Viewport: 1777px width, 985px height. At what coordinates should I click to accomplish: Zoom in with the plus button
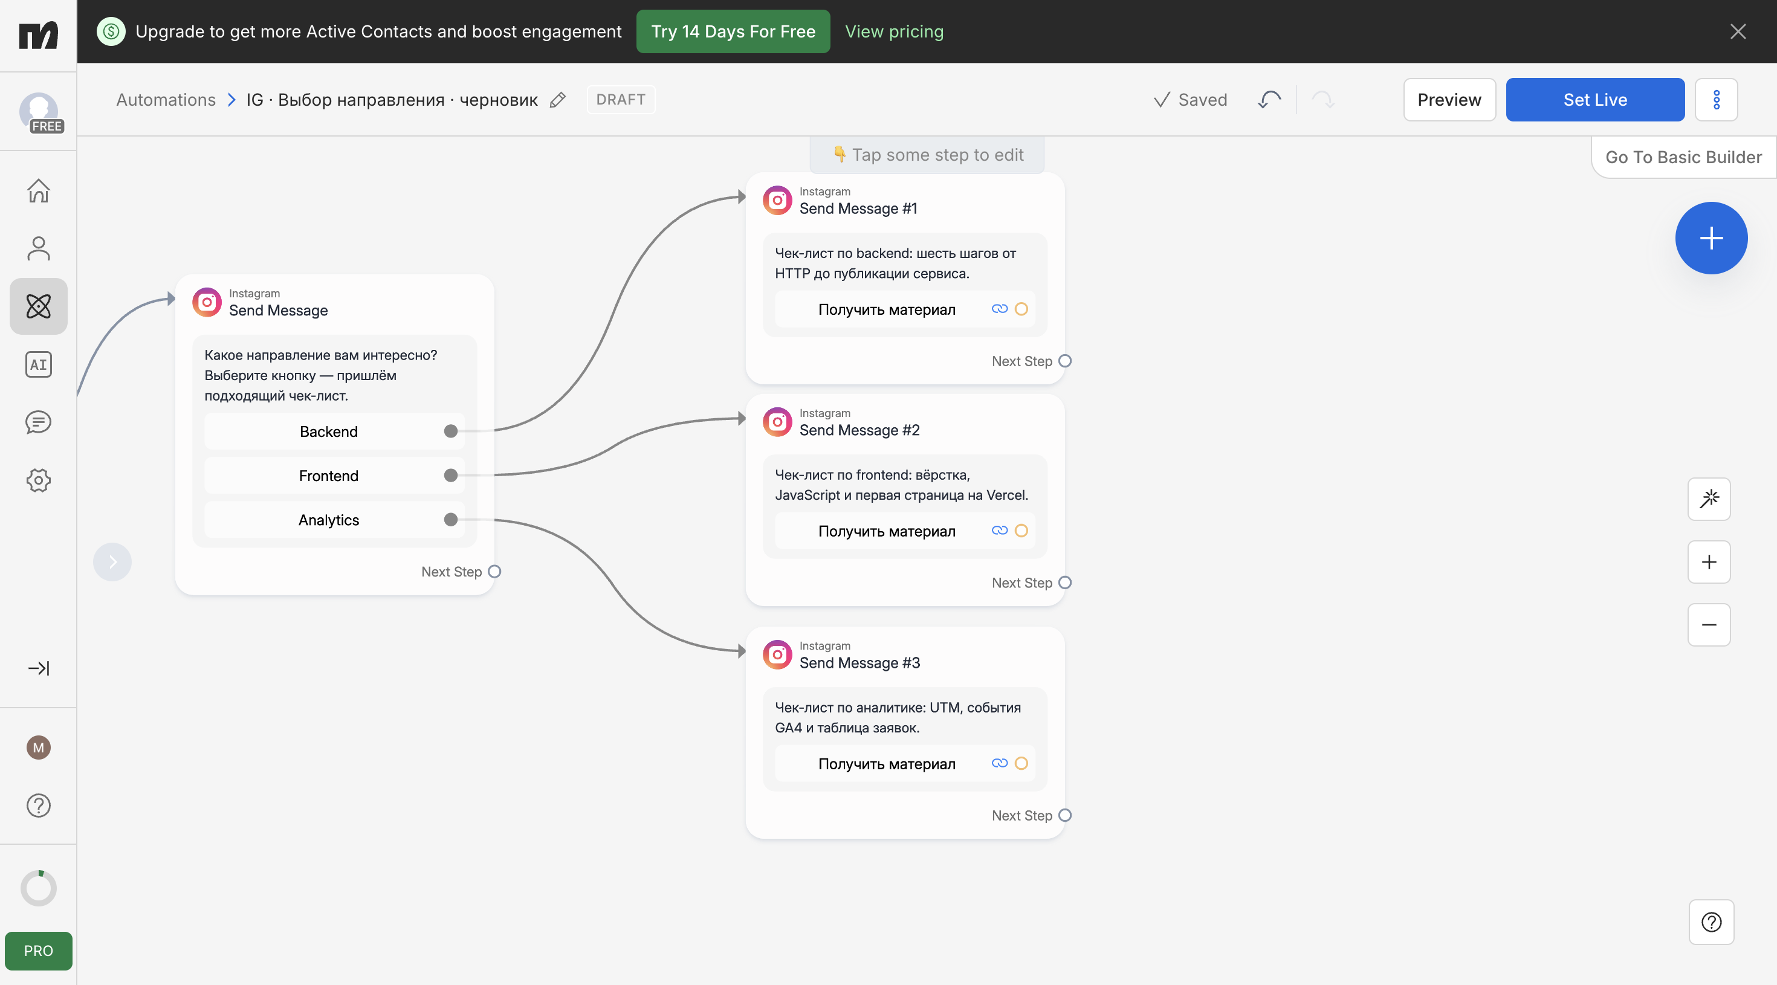point(1709,561)
